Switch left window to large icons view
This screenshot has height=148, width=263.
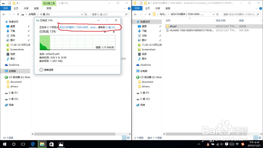[x=129, y=138]
